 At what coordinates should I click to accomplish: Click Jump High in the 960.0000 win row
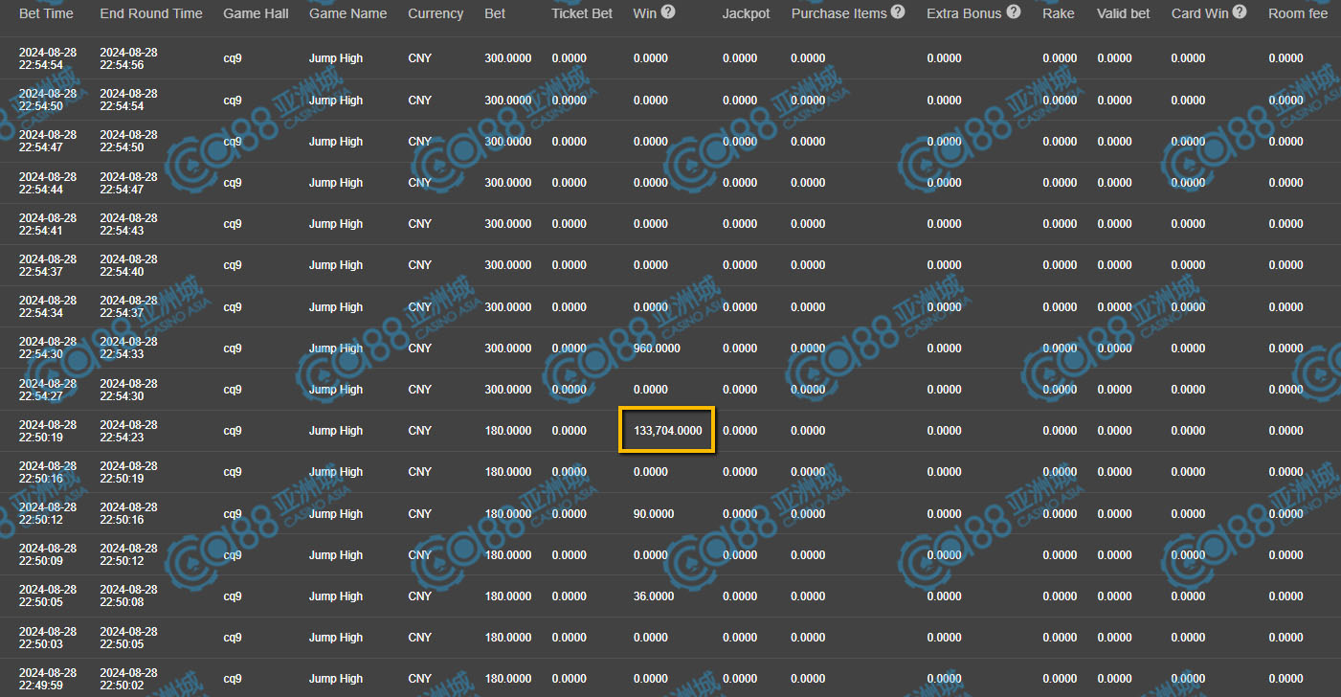336,348
